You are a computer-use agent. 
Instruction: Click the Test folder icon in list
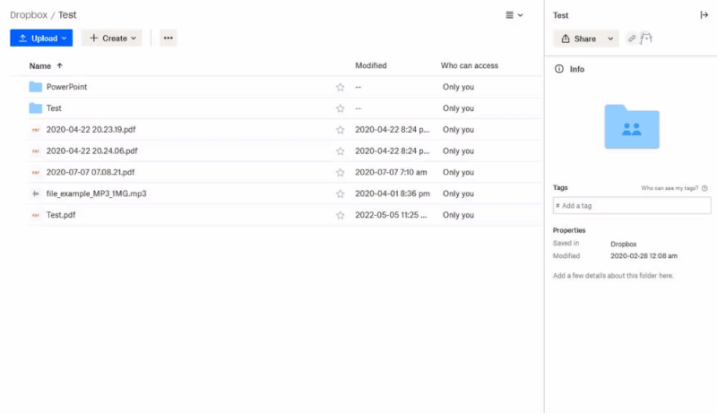pyautogui.click(x=35, y=108)
